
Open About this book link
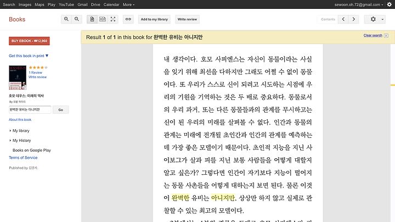click(20, 120)
